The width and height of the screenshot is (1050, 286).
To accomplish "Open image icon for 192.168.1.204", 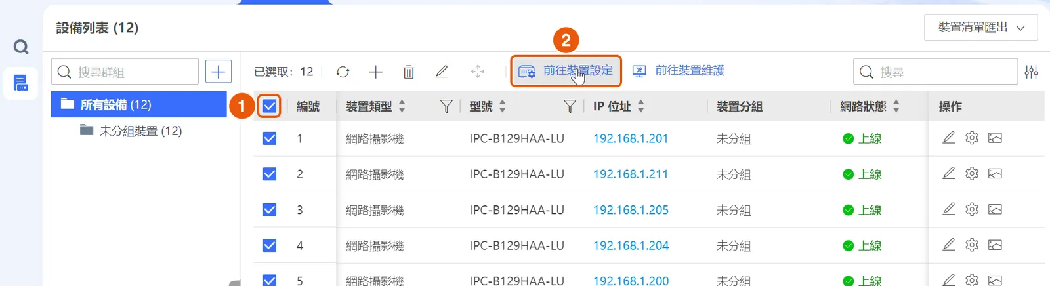I will pyautogui.click(x=995, y=245).
